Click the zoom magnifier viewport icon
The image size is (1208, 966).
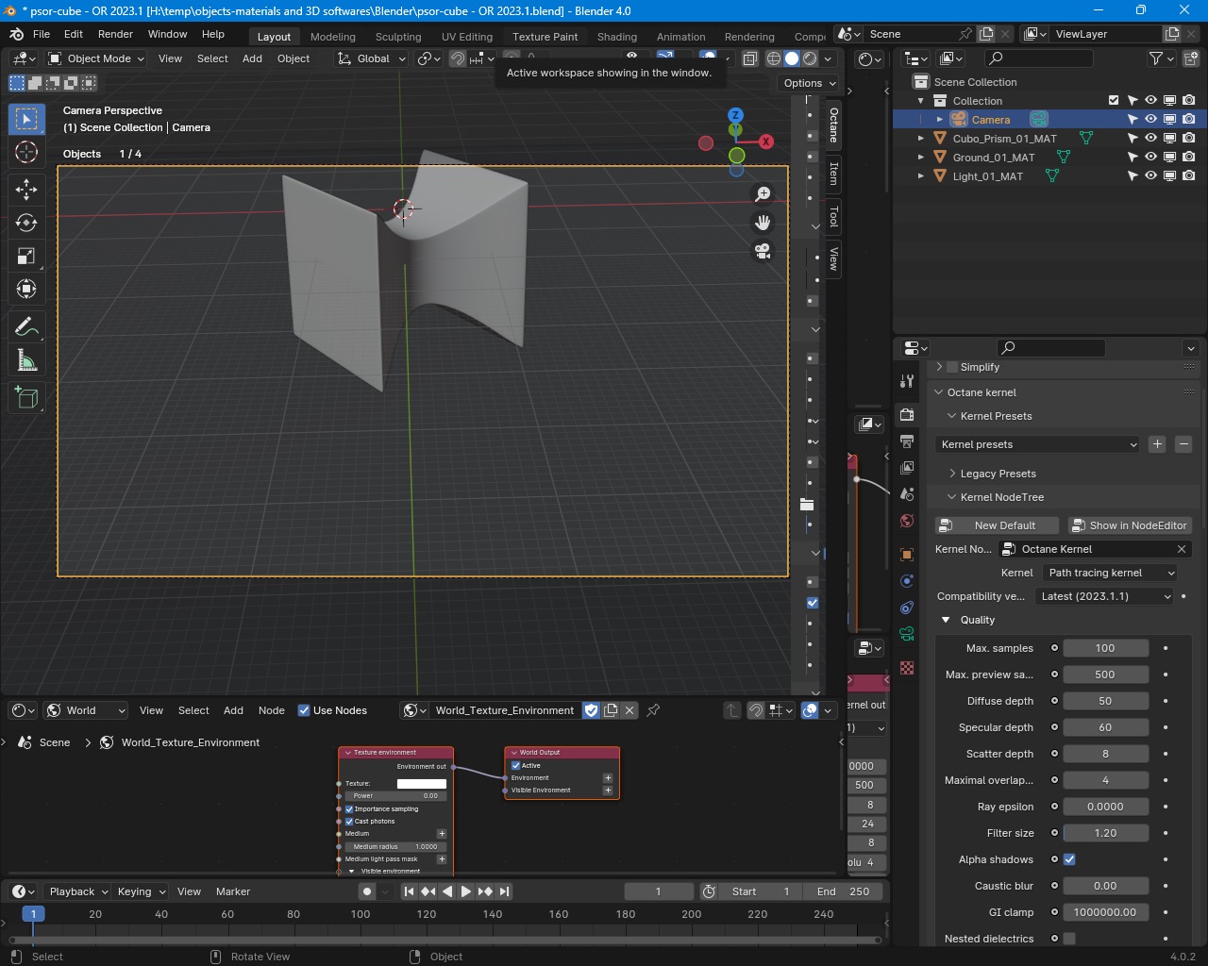pos(763,194)
